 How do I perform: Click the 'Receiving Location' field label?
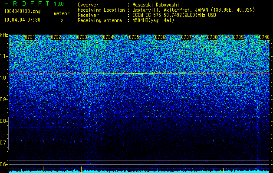(x=101, y=10)
